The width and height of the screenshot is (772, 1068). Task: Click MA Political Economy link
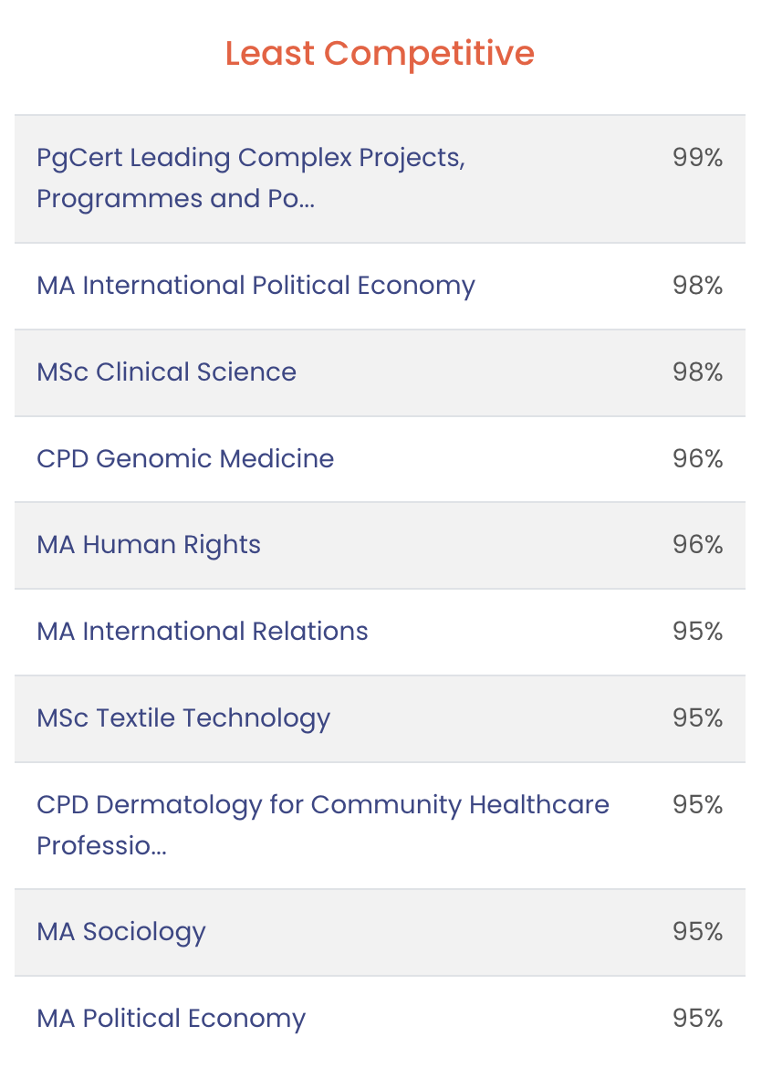[171, 1019]
